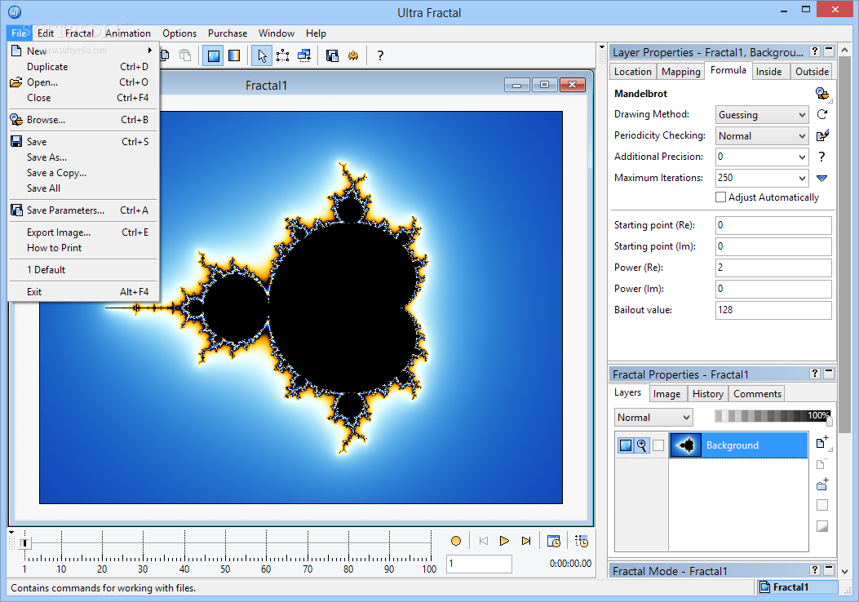Choose Browse from the File menu
Image resolution: width=859 pixels, height=602 pixels.
coord(83,120)
